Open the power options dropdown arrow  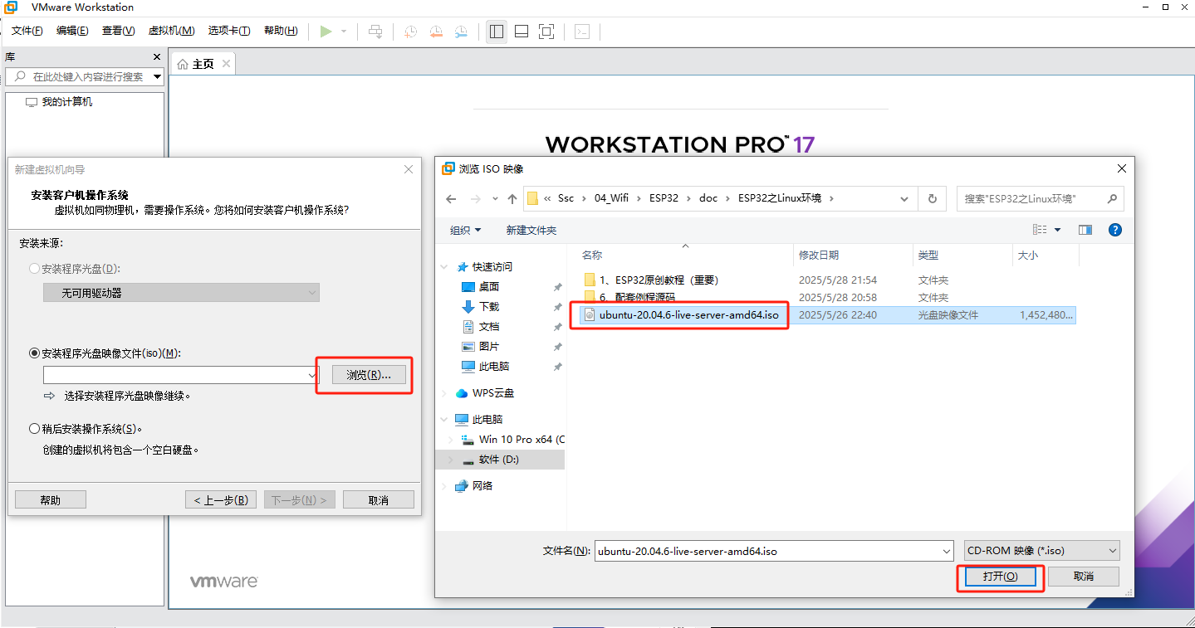344,32
